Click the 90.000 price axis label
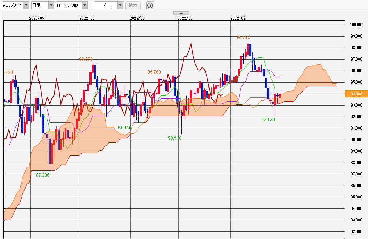This screenshot has height=239, width=368. click(356, 140)
